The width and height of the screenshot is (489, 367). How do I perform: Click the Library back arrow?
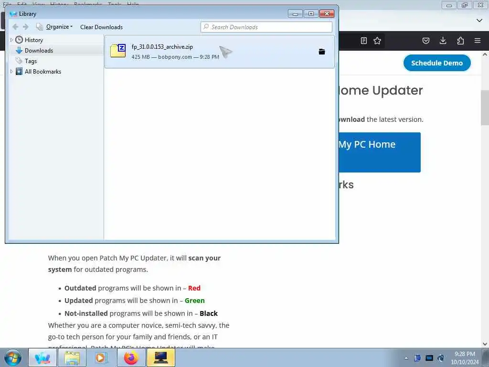point(15,27)
